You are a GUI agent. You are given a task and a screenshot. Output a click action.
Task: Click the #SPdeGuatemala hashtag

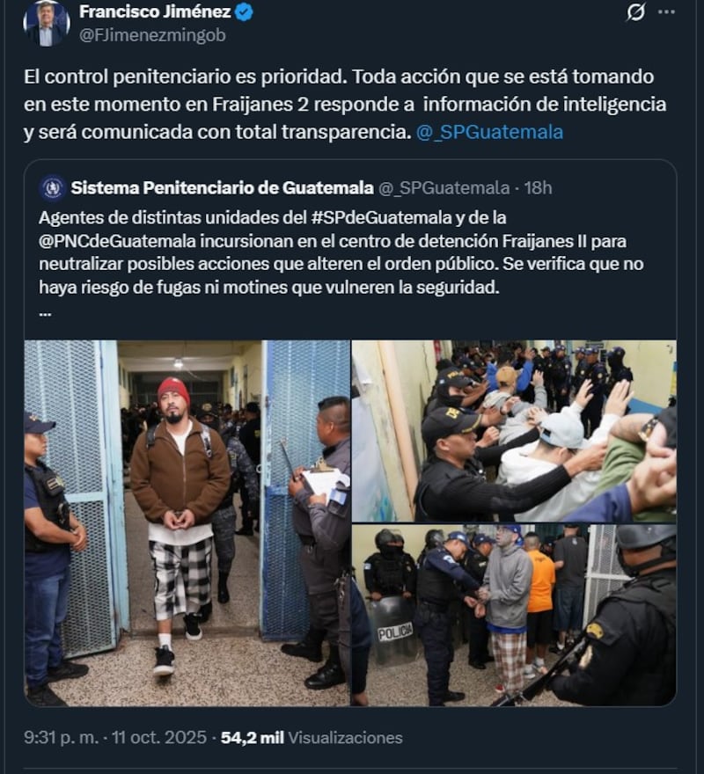[x=381, y=218]
